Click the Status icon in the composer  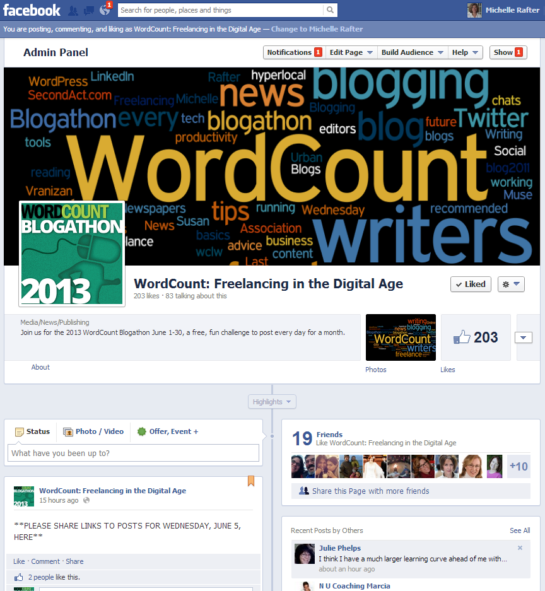[19, 432]
